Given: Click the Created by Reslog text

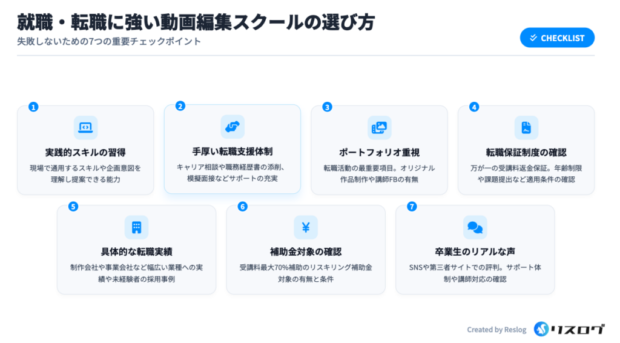Looking at the screenshot, I should click(496, 330).
